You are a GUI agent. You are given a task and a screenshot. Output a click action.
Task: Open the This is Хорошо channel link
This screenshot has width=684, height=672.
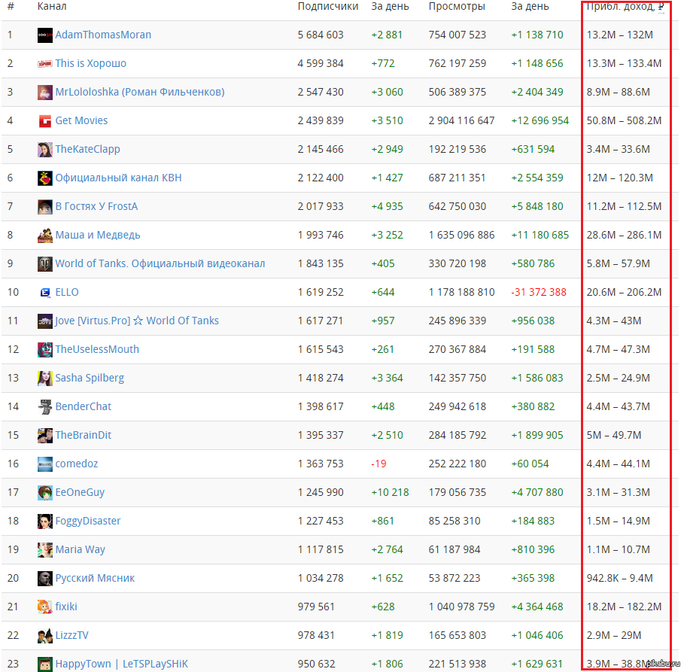[91, 63]
